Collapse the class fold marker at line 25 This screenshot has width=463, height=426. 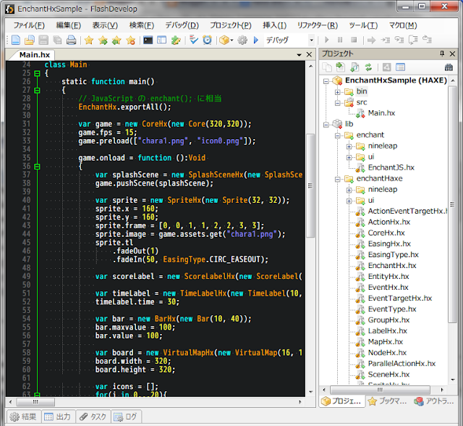click(37, 73)
